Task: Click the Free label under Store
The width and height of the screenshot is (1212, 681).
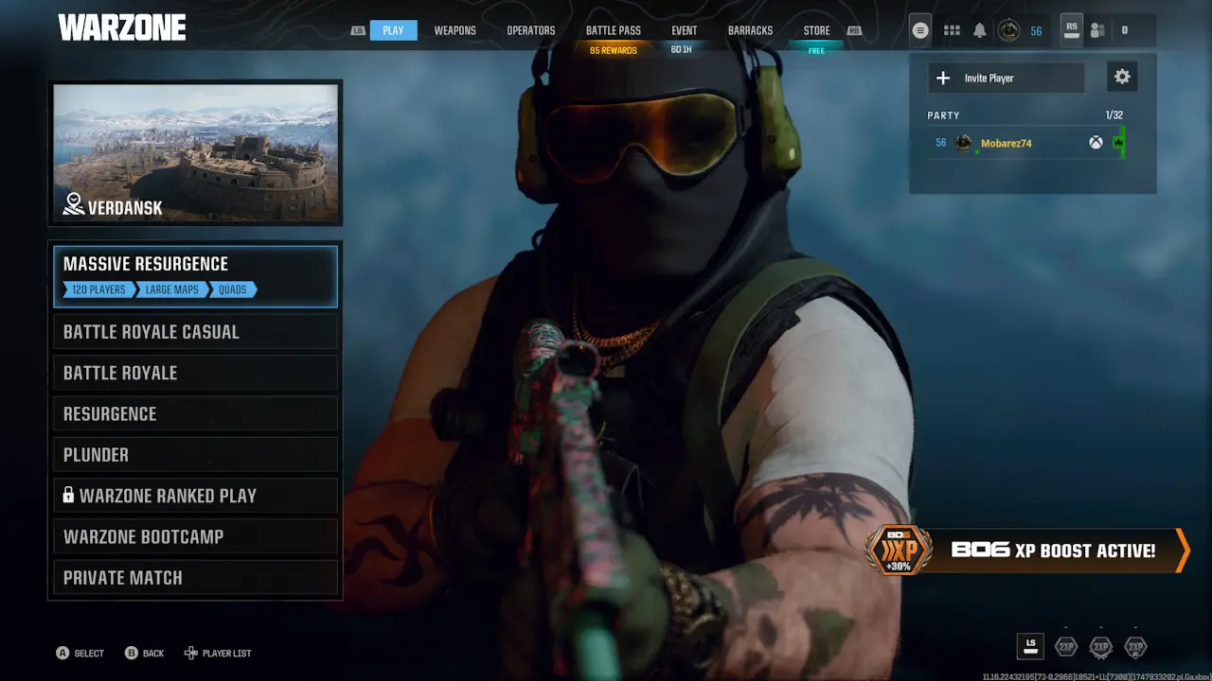Action: (x=816, y=50)
